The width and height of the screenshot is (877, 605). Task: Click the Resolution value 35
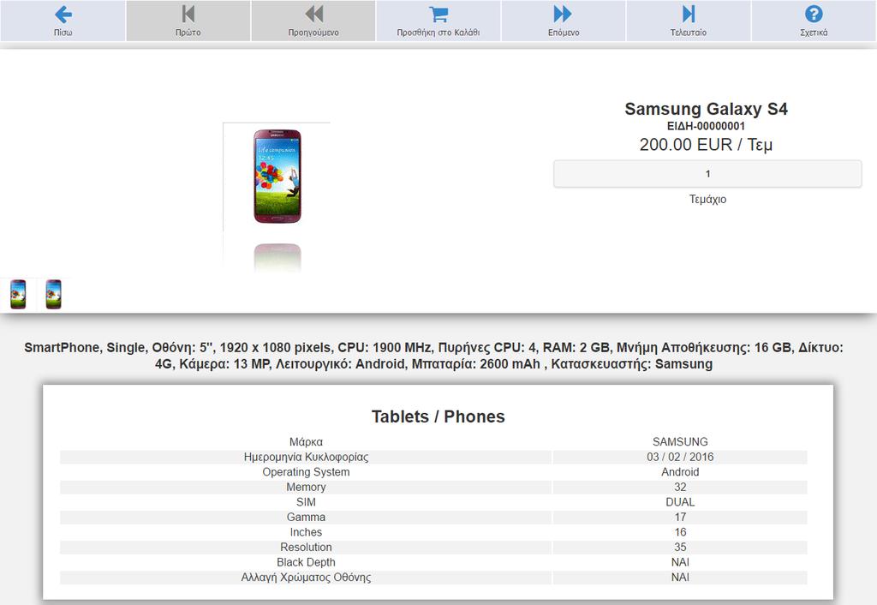click(680, 548)
